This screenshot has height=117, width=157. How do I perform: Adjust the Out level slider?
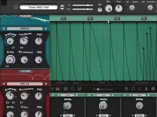point(83,9)
